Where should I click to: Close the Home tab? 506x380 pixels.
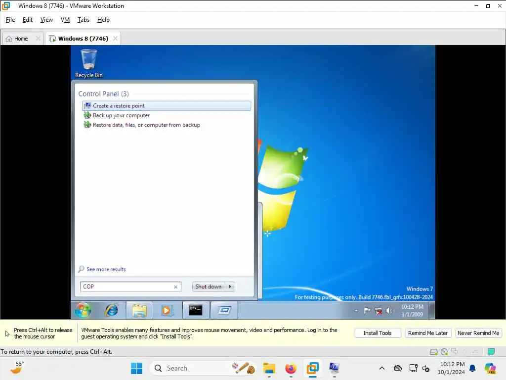click(38, 39)
